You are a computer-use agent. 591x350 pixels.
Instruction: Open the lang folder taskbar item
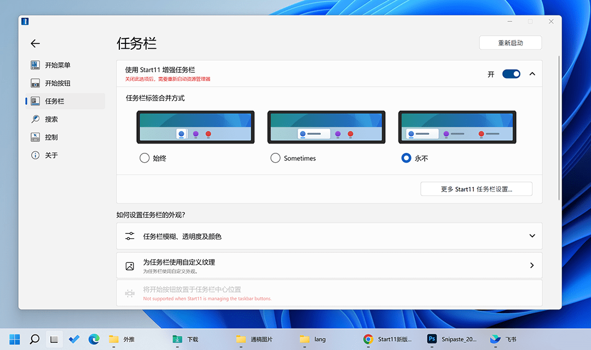coord(313,340)
